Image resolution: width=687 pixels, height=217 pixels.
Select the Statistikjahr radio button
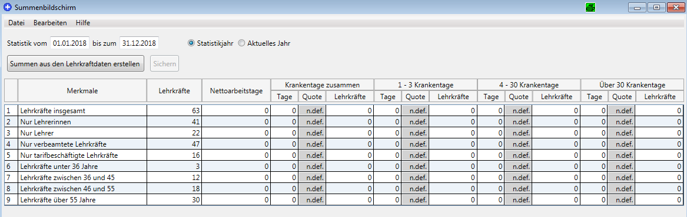(211, 43)
